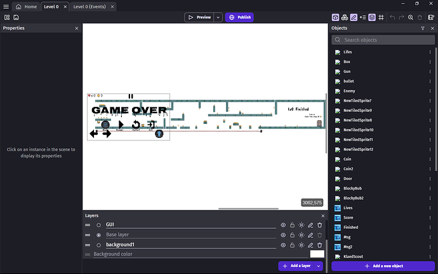Open the options menu for Gun object
438x274 pixels.
430,72
